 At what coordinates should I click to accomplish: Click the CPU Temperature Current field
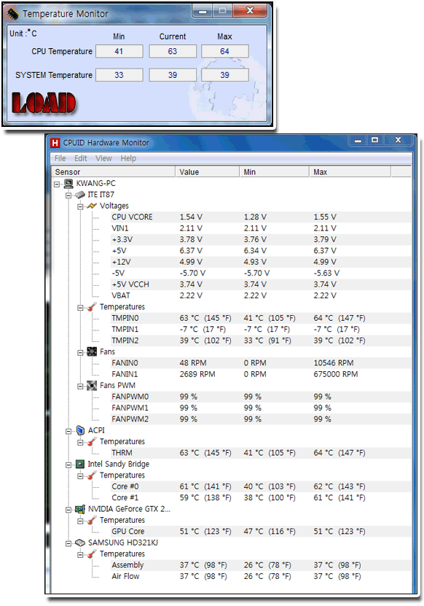173,51
